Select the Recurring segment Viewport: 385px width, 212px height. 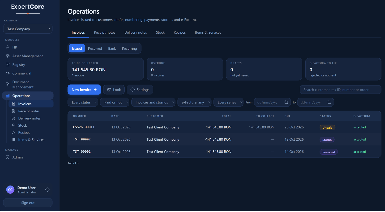tap(130, 48)
